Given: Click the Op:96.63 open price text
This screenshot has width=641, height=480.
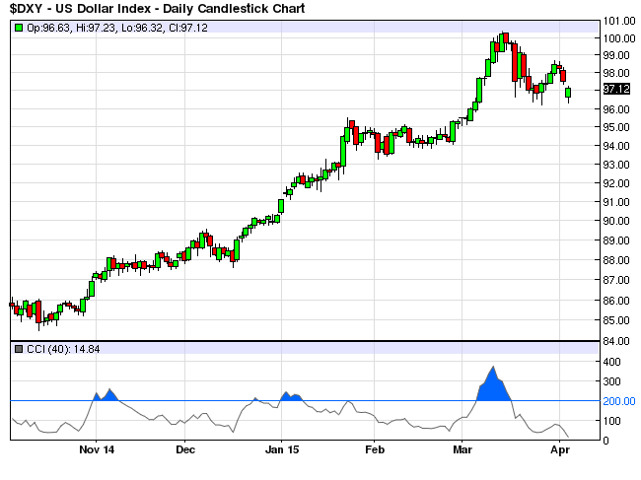Looking at the screenshot, I should pyautogui.click(x=43, y=28).
